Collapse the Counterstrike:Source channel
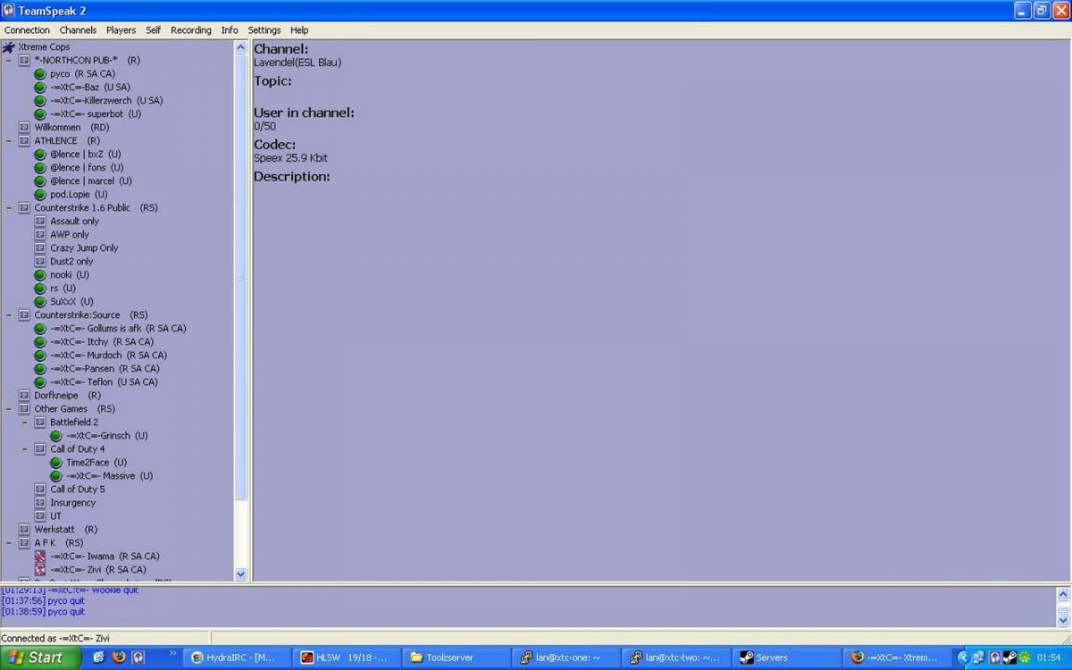Viewport: 1072px width, 670px height. coord(9,315)
